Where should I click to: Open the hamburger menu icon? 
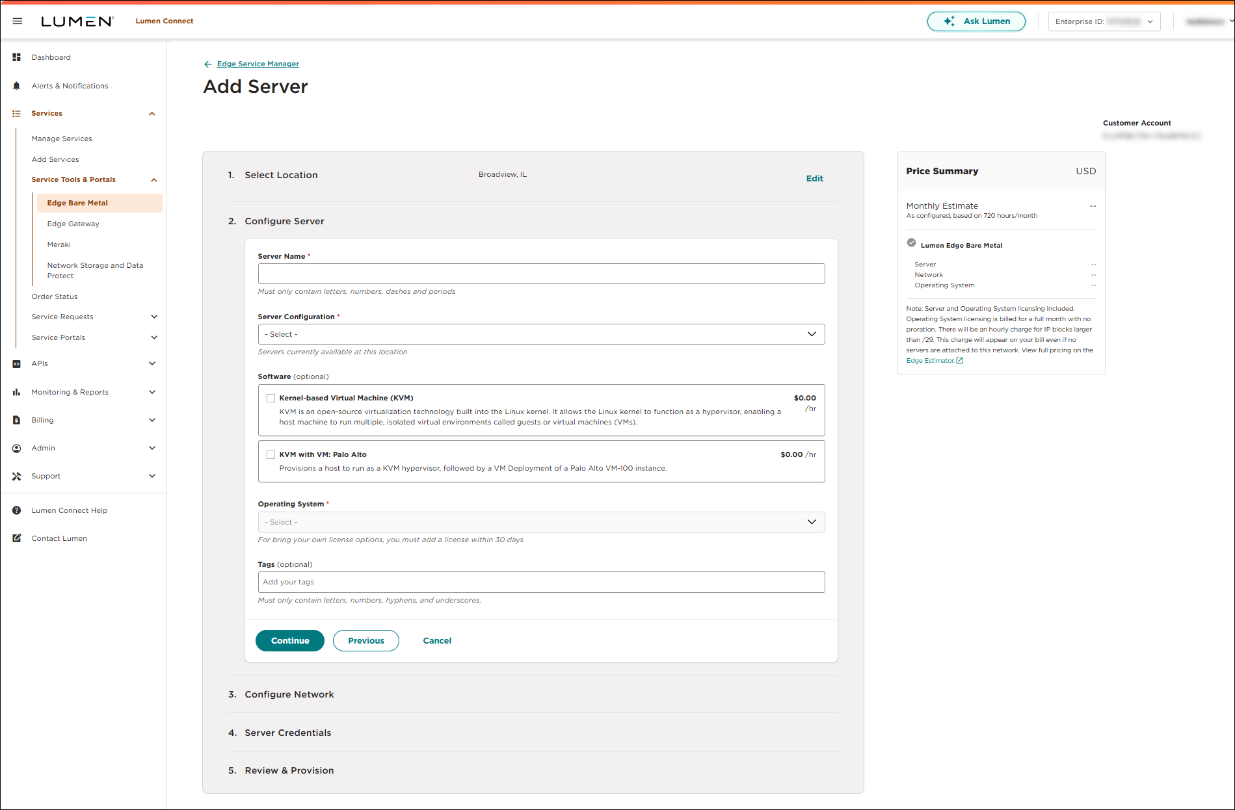[x=18, y=21]
